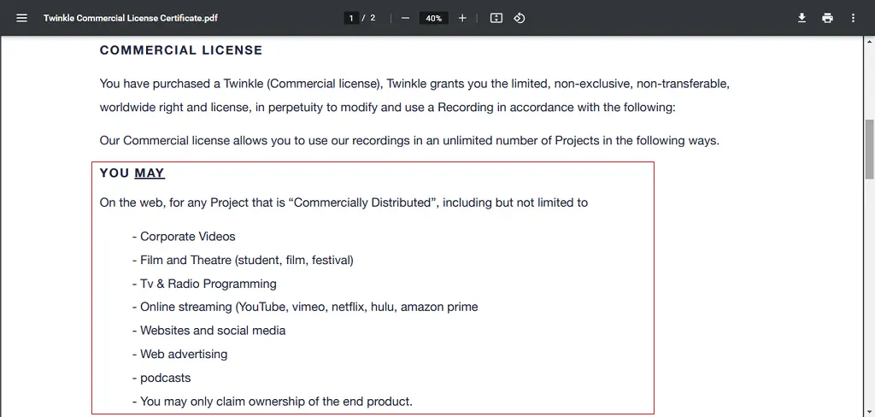Click the underlined MAY heading word
Viewport: 875px width, 417px height.
pyautogui.click(x=150, y=173)
